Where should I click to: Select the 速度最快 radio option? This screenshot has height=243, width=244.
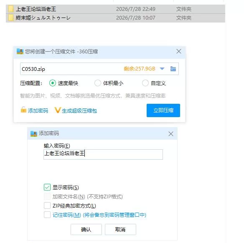pos(53,83)
